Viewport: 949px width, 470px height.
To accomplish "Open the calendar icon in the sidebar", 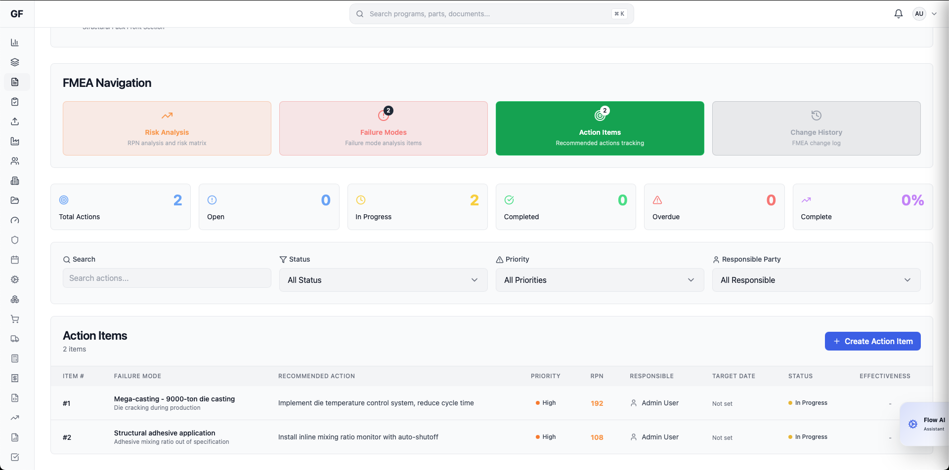I will point(15,260).
